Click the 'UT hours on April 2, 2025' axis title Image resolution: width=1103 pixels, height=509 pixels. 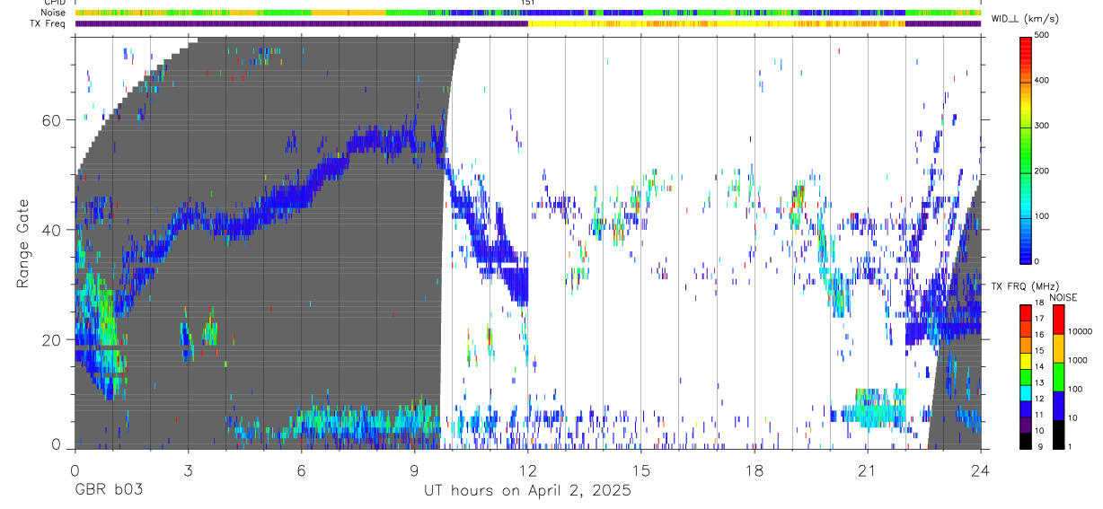point(527,491)
